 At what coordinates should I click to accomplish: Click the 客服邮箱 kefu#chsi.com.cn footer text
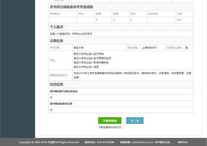(145, 142)
